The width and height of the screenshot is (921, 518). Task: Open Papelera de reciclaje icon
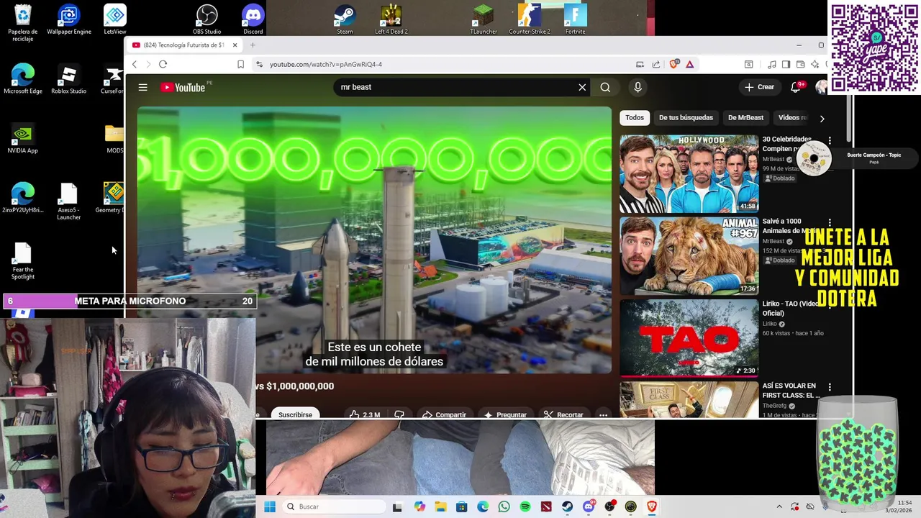coord(22,23)
